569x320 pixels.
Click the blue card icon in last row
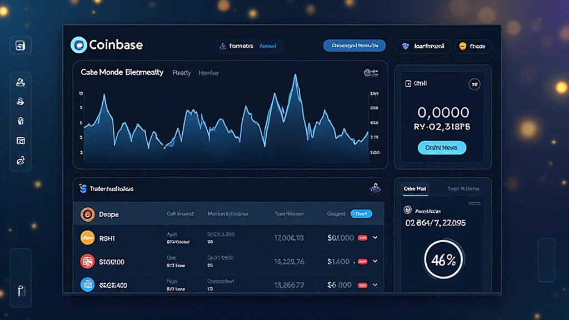[87, 284]
